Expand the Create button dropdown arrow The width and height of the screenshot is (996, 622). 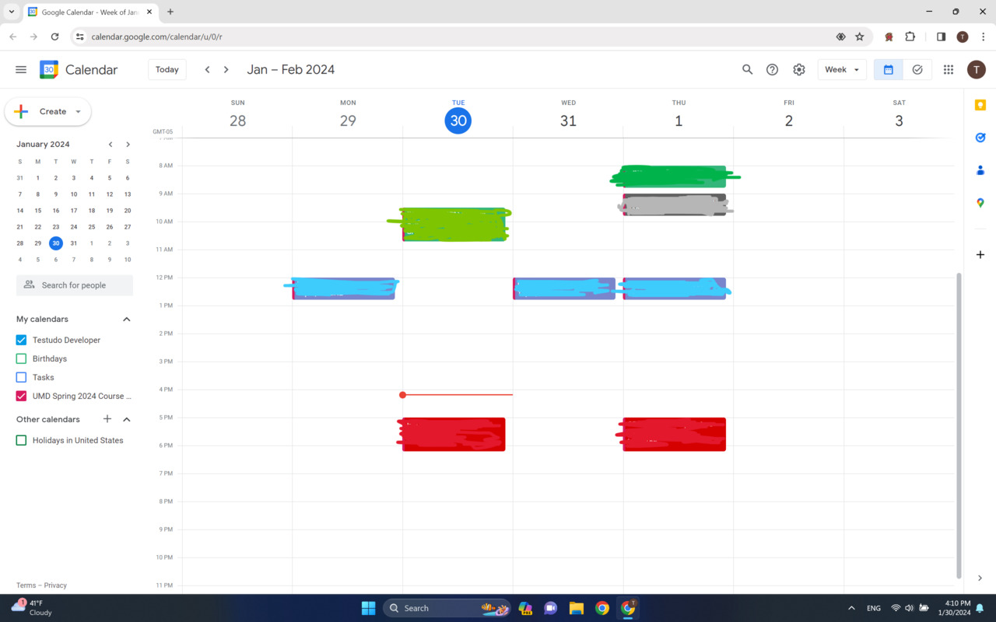78,111
